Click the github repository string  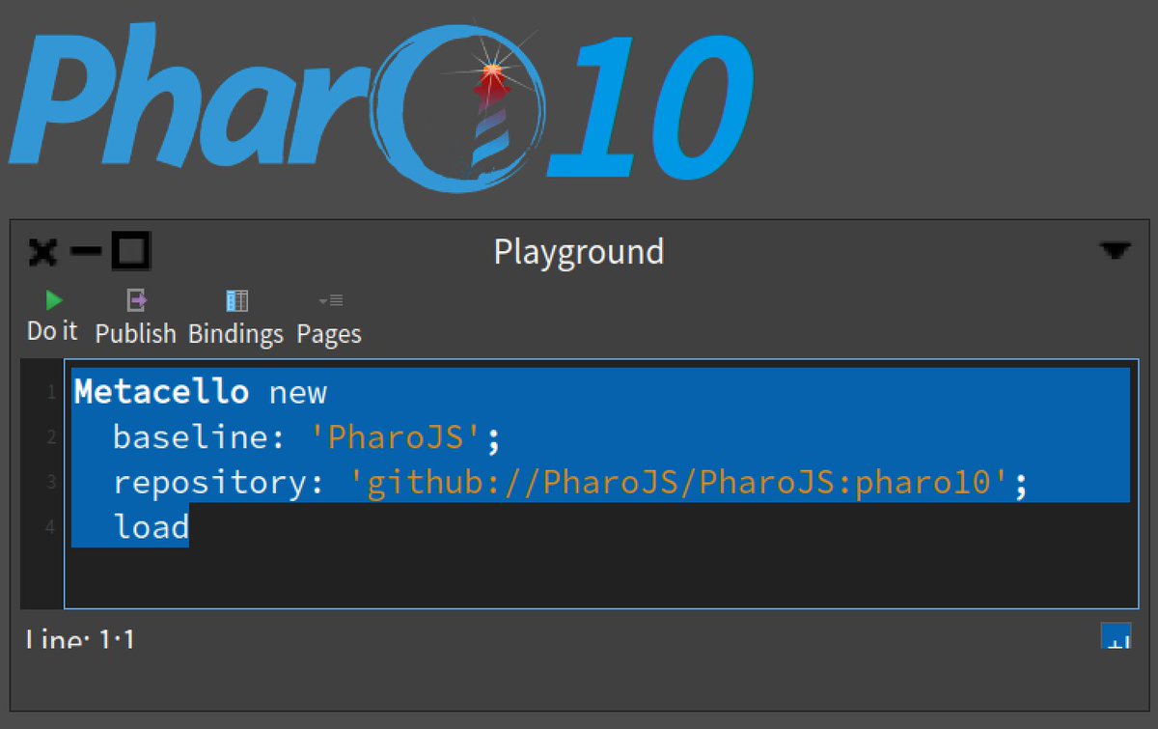click(x=680, y=482)
